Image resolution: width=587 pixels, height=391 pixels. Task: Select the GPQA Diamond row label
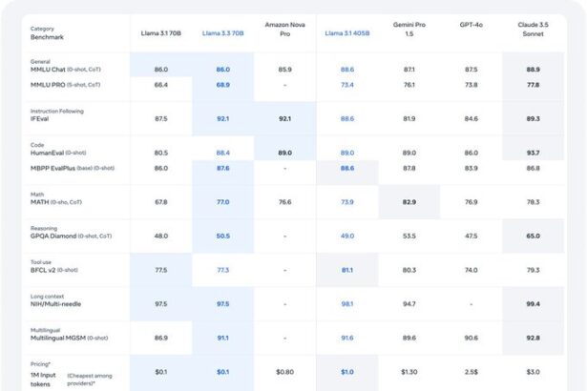(x=72, y=237)
